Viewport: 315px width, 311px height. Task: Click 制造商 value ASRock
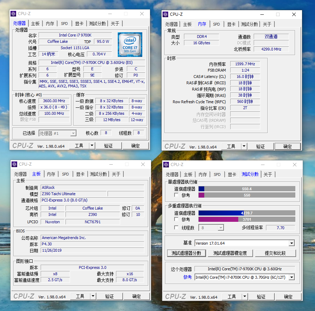93,187
